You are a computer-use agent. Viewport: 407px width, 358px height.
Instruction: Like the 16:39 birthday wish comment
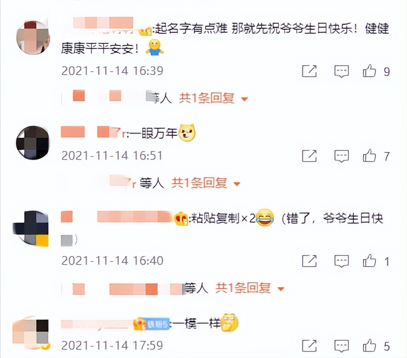click(370, 71)
